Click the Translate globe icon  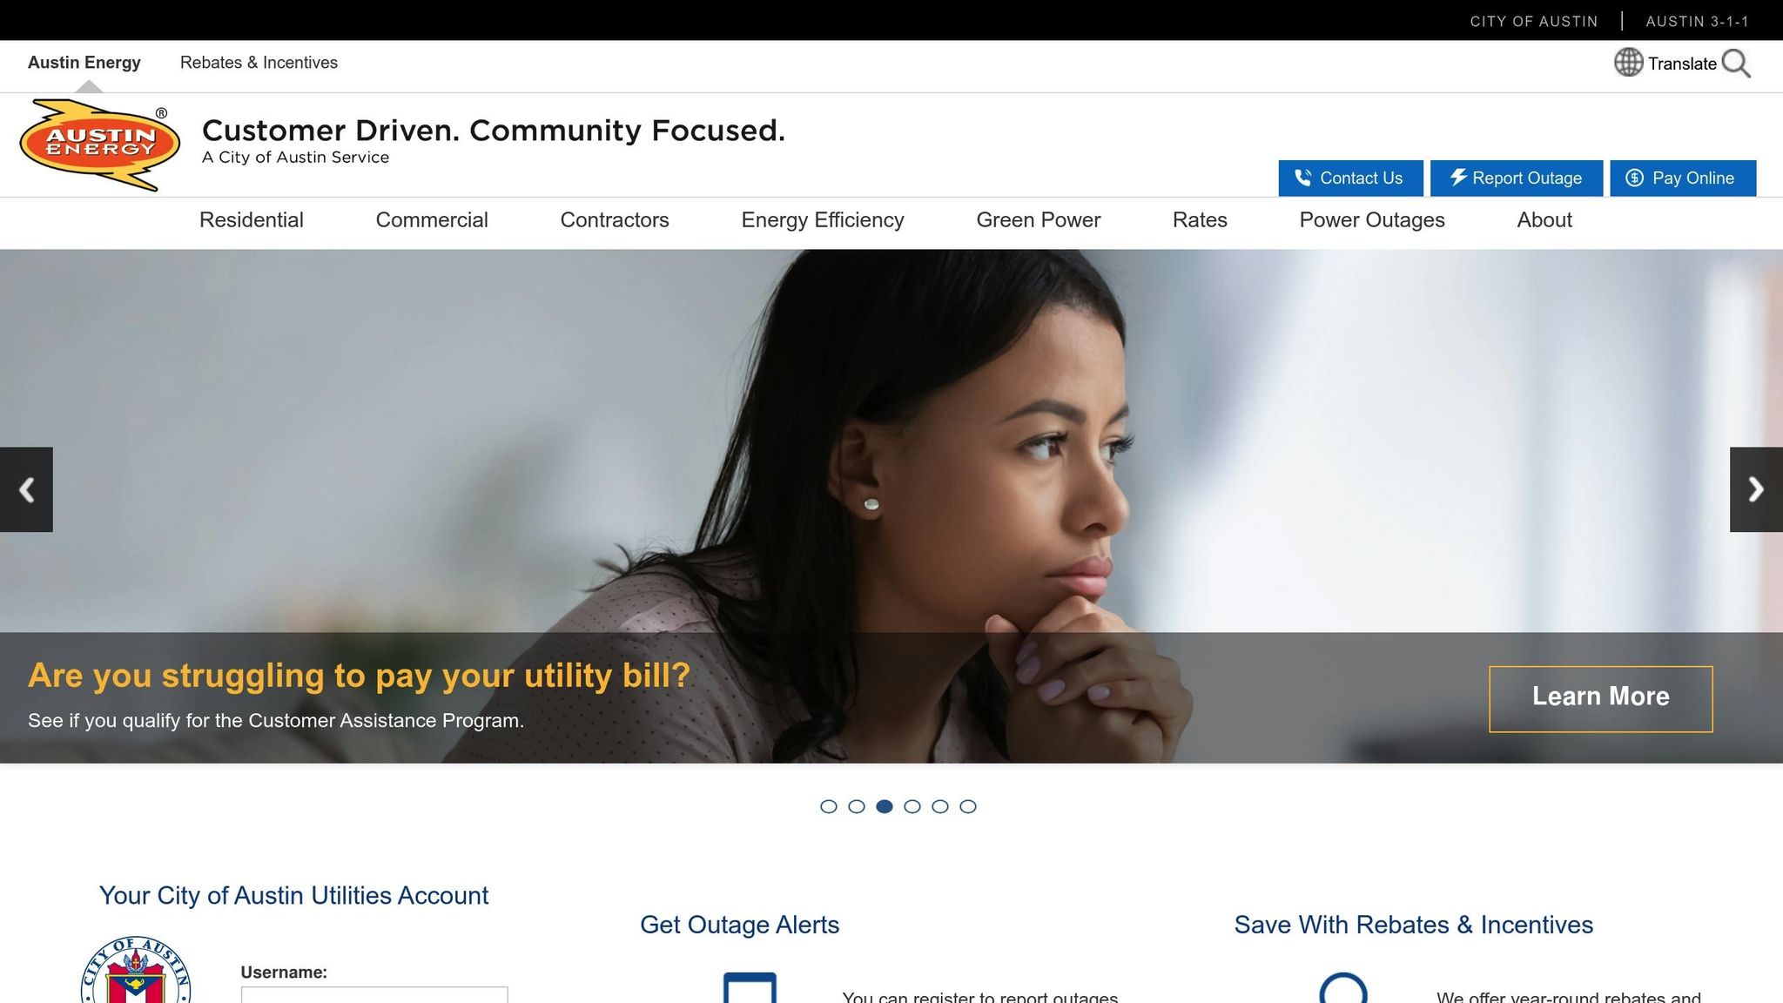(x=1628, y=63)
